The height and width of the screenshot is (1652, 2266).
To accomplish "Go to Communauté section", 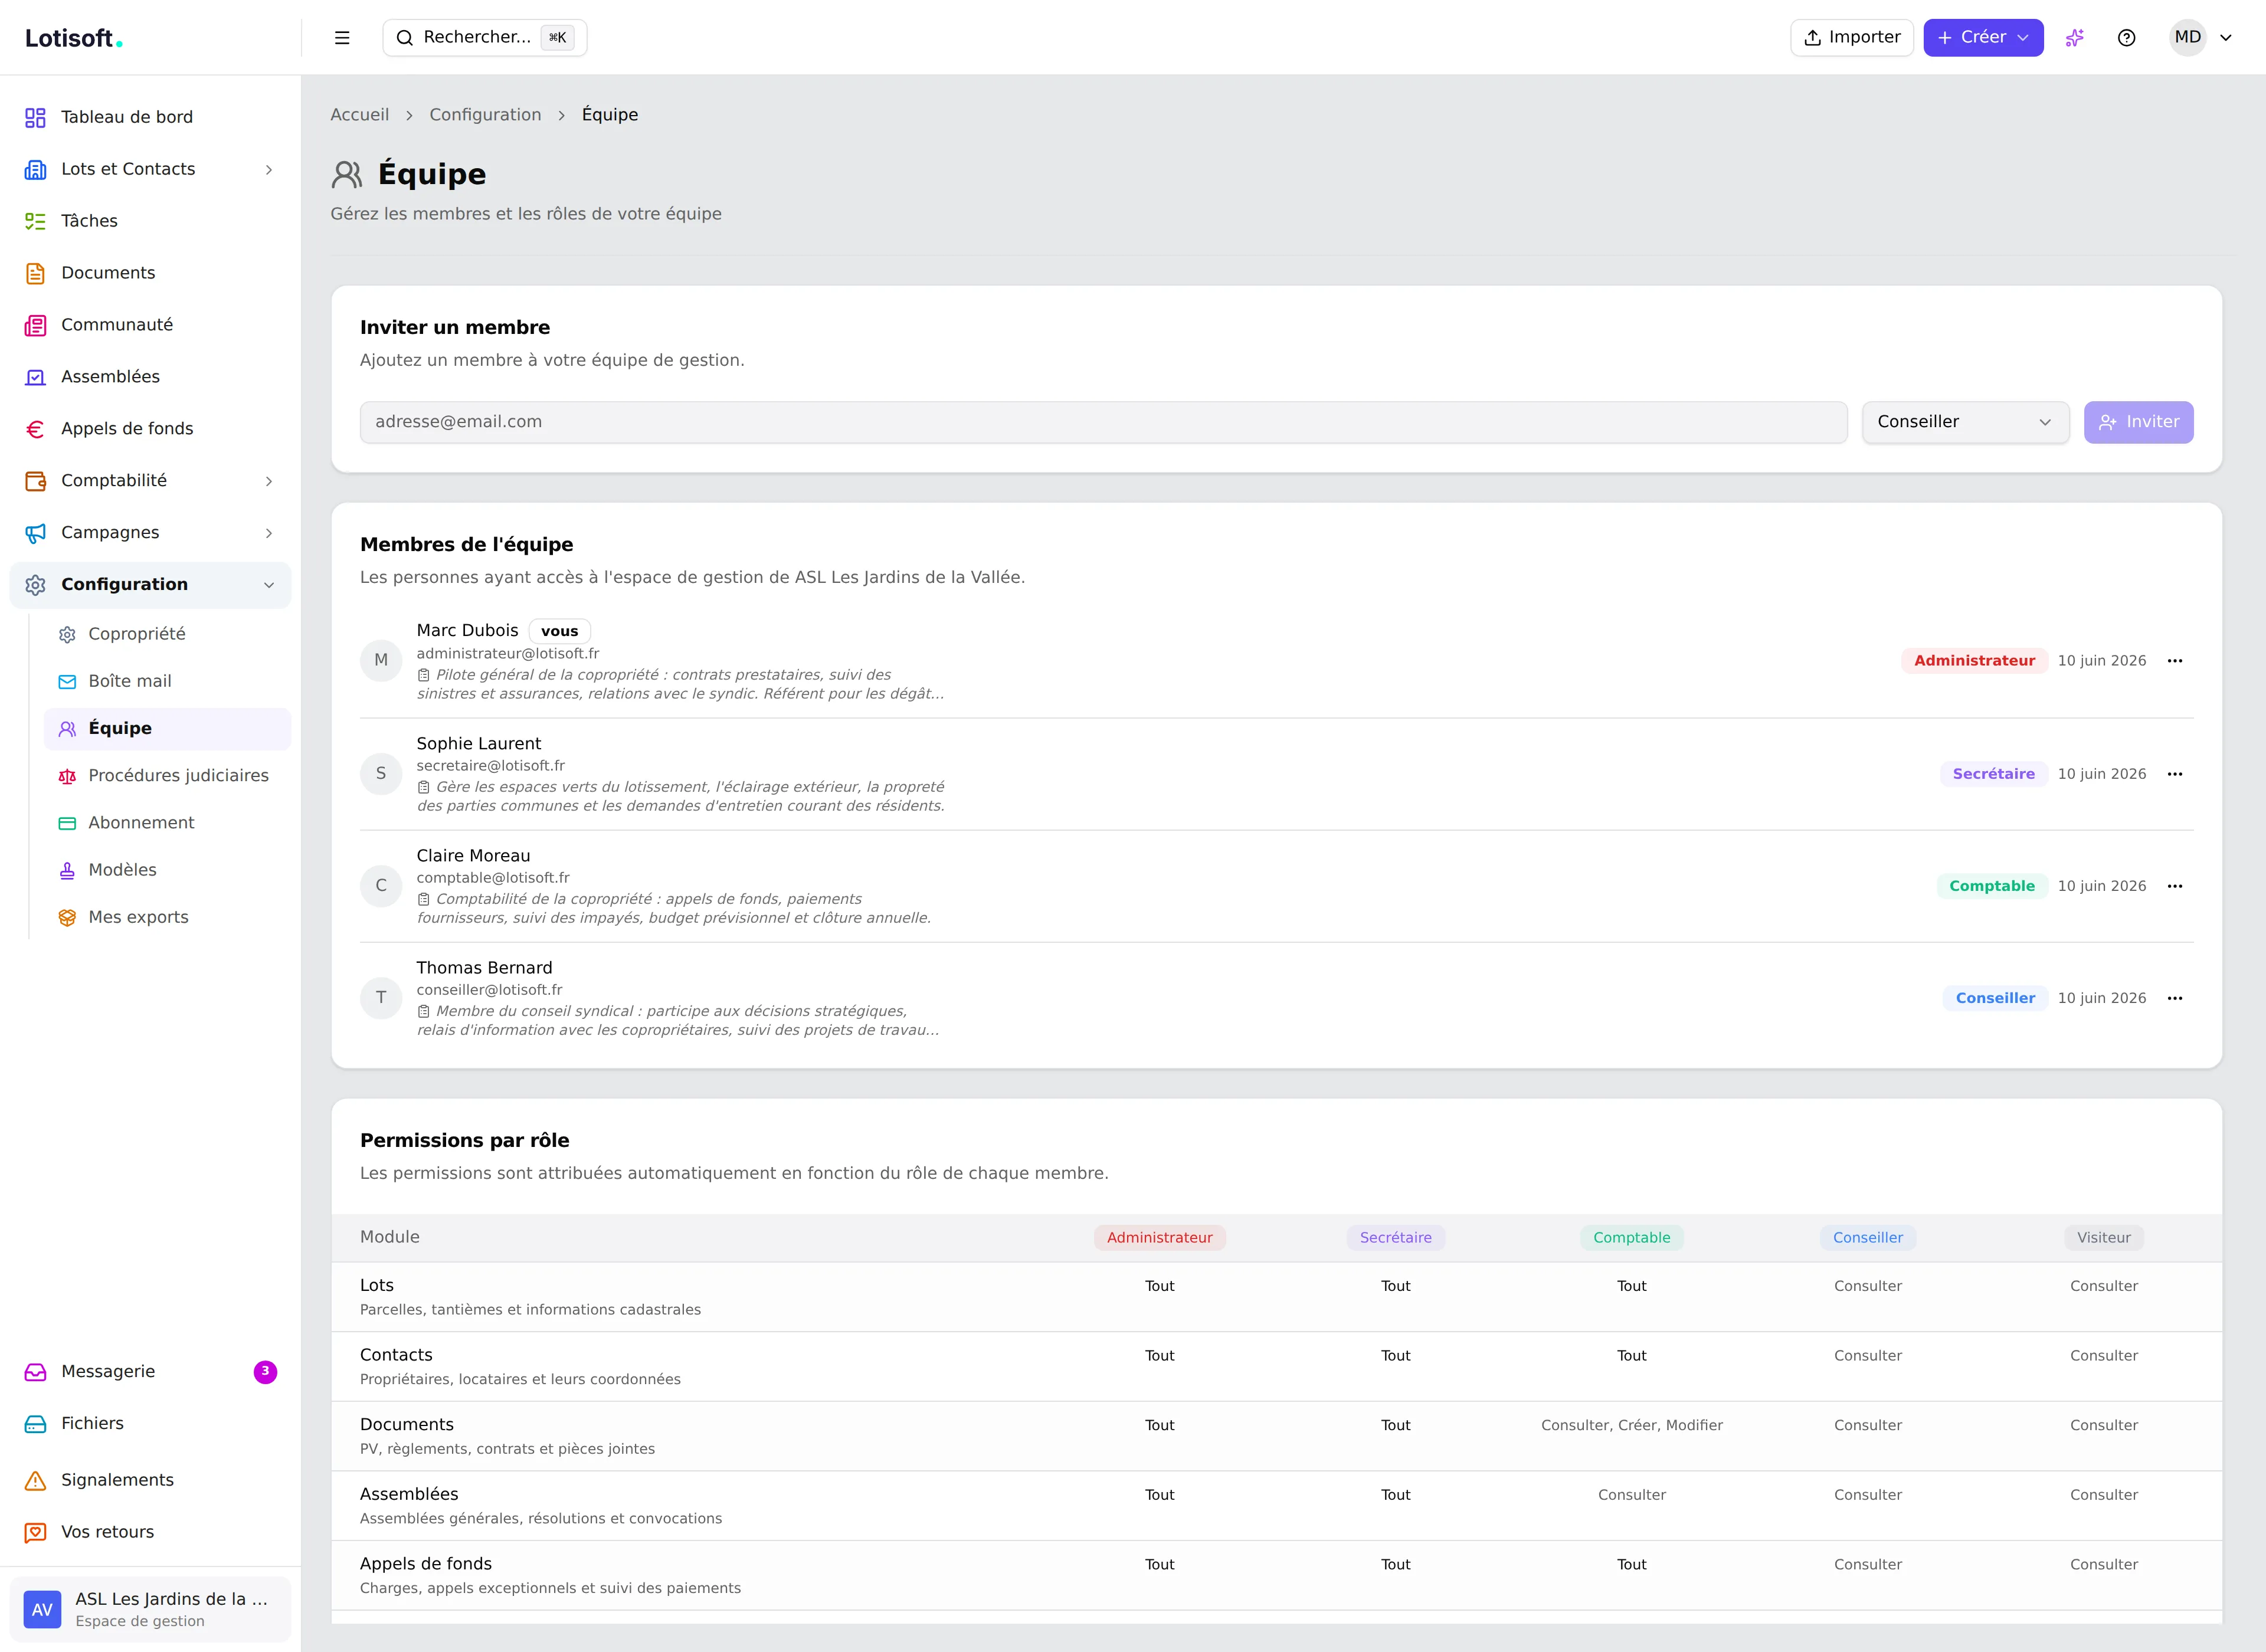I will [x=150, y=325].
